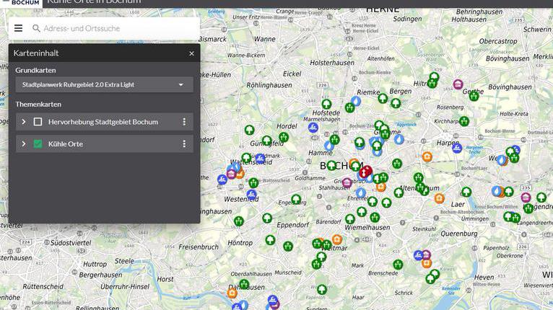Open options menu for Kühle Orte
Viewport: 553px width, 310px height.
coord(184,144)
